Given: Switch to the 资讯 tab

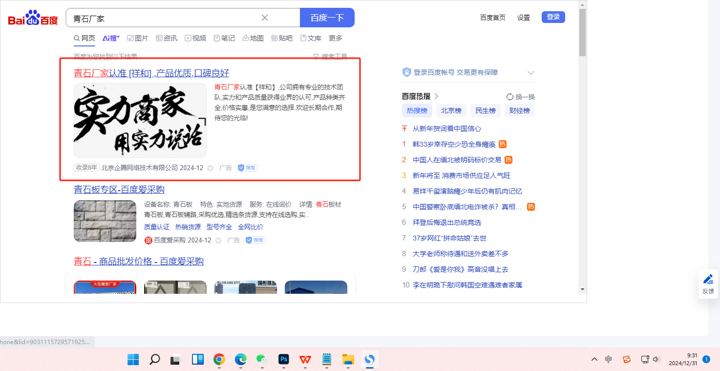Looking at the screenshot, I should point(167,38).
